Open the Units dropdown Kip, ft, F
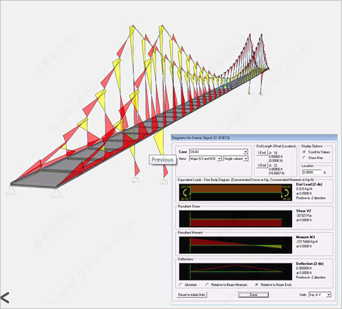The image size is (342, 309). (320, 295)
